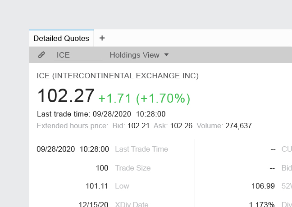Click the last trade time line
Screen dimensions: 292x207
tap(101, 114)
